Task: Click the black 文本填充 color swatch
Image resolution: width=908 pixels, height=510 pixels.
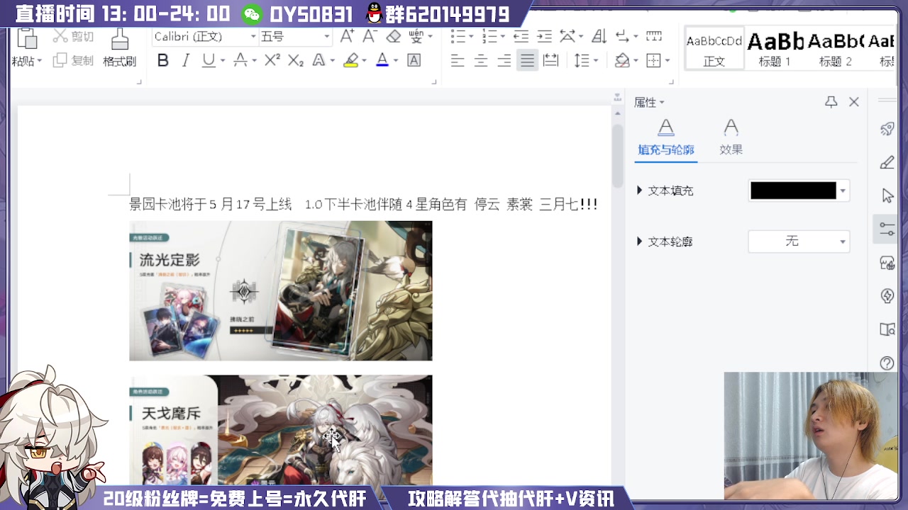Action: point(793,191)
